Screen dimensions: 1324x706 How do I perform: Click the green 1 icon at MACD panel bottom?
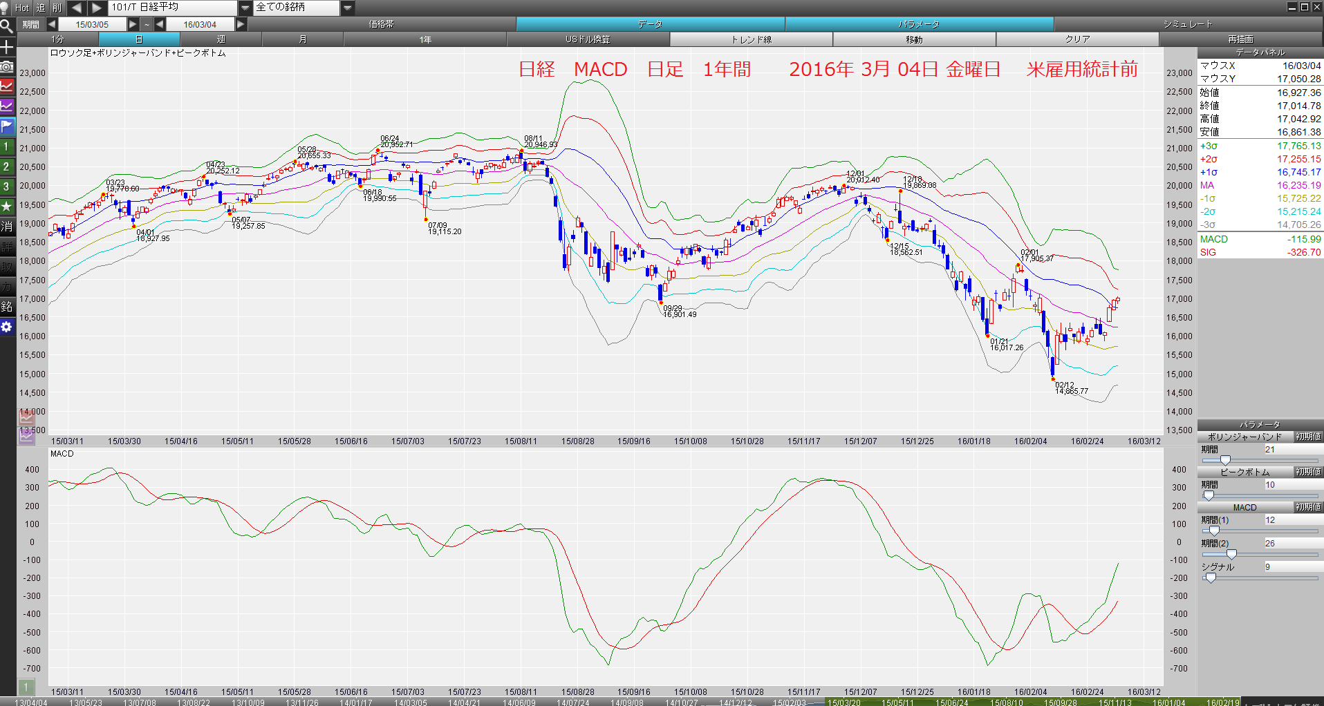(26, 687)
